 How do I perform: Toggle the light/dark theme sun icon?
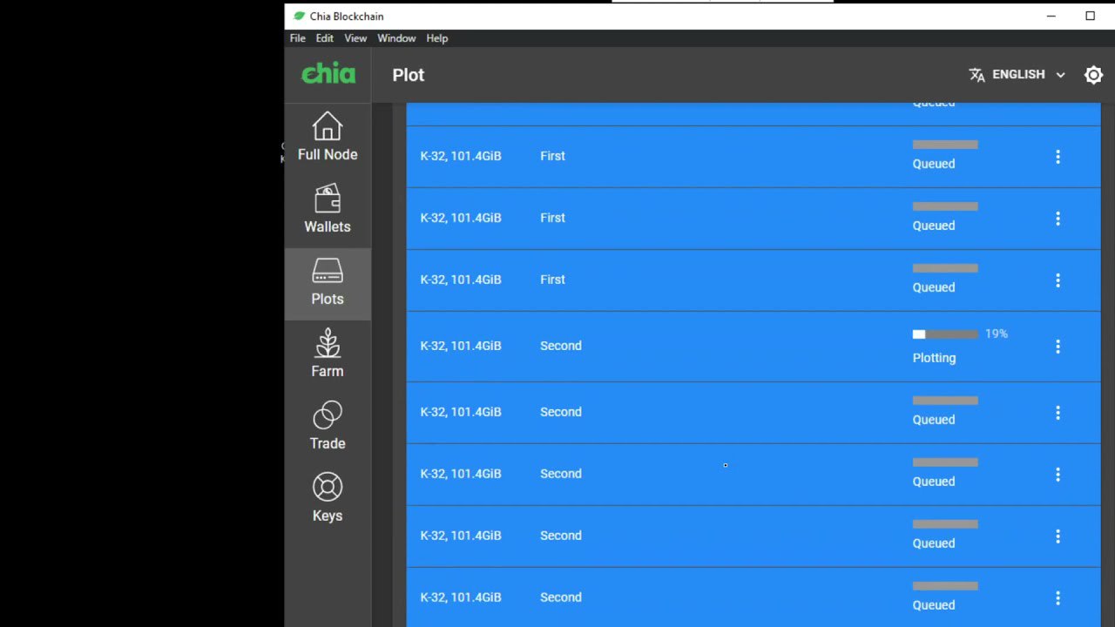click(x=1093, y=75)
